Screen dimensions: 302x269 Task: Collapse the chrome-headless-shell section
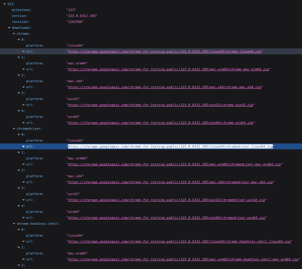14,224
